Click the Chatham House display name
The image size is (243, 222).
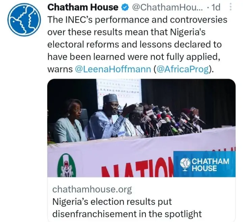(83, 7)
